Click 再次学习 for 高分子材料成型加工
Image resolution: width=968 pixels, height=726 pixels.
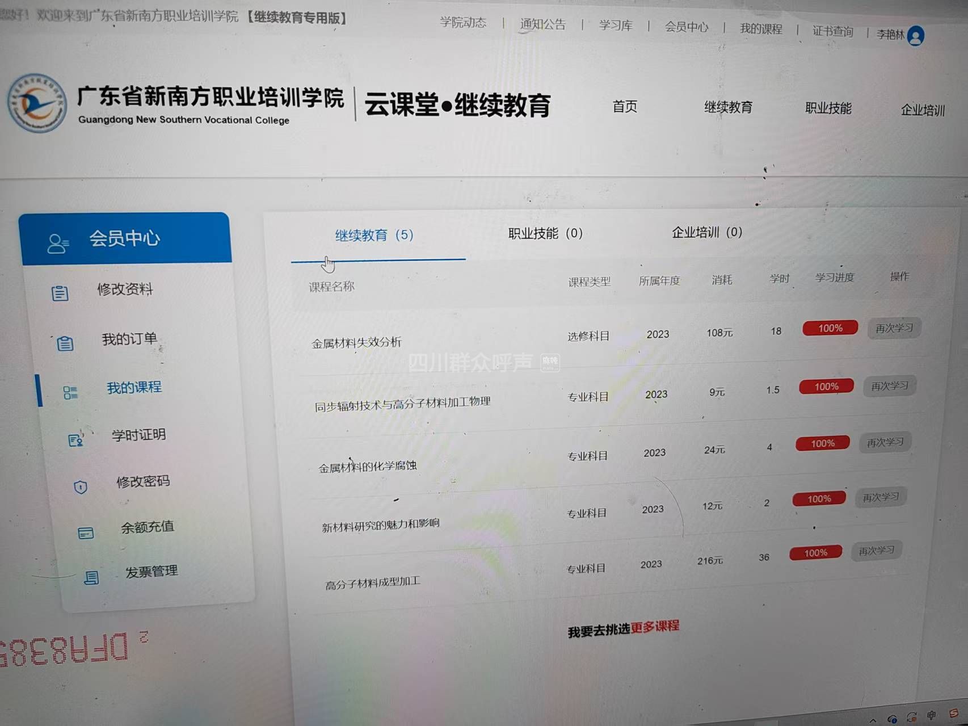[x=876, y=551]
